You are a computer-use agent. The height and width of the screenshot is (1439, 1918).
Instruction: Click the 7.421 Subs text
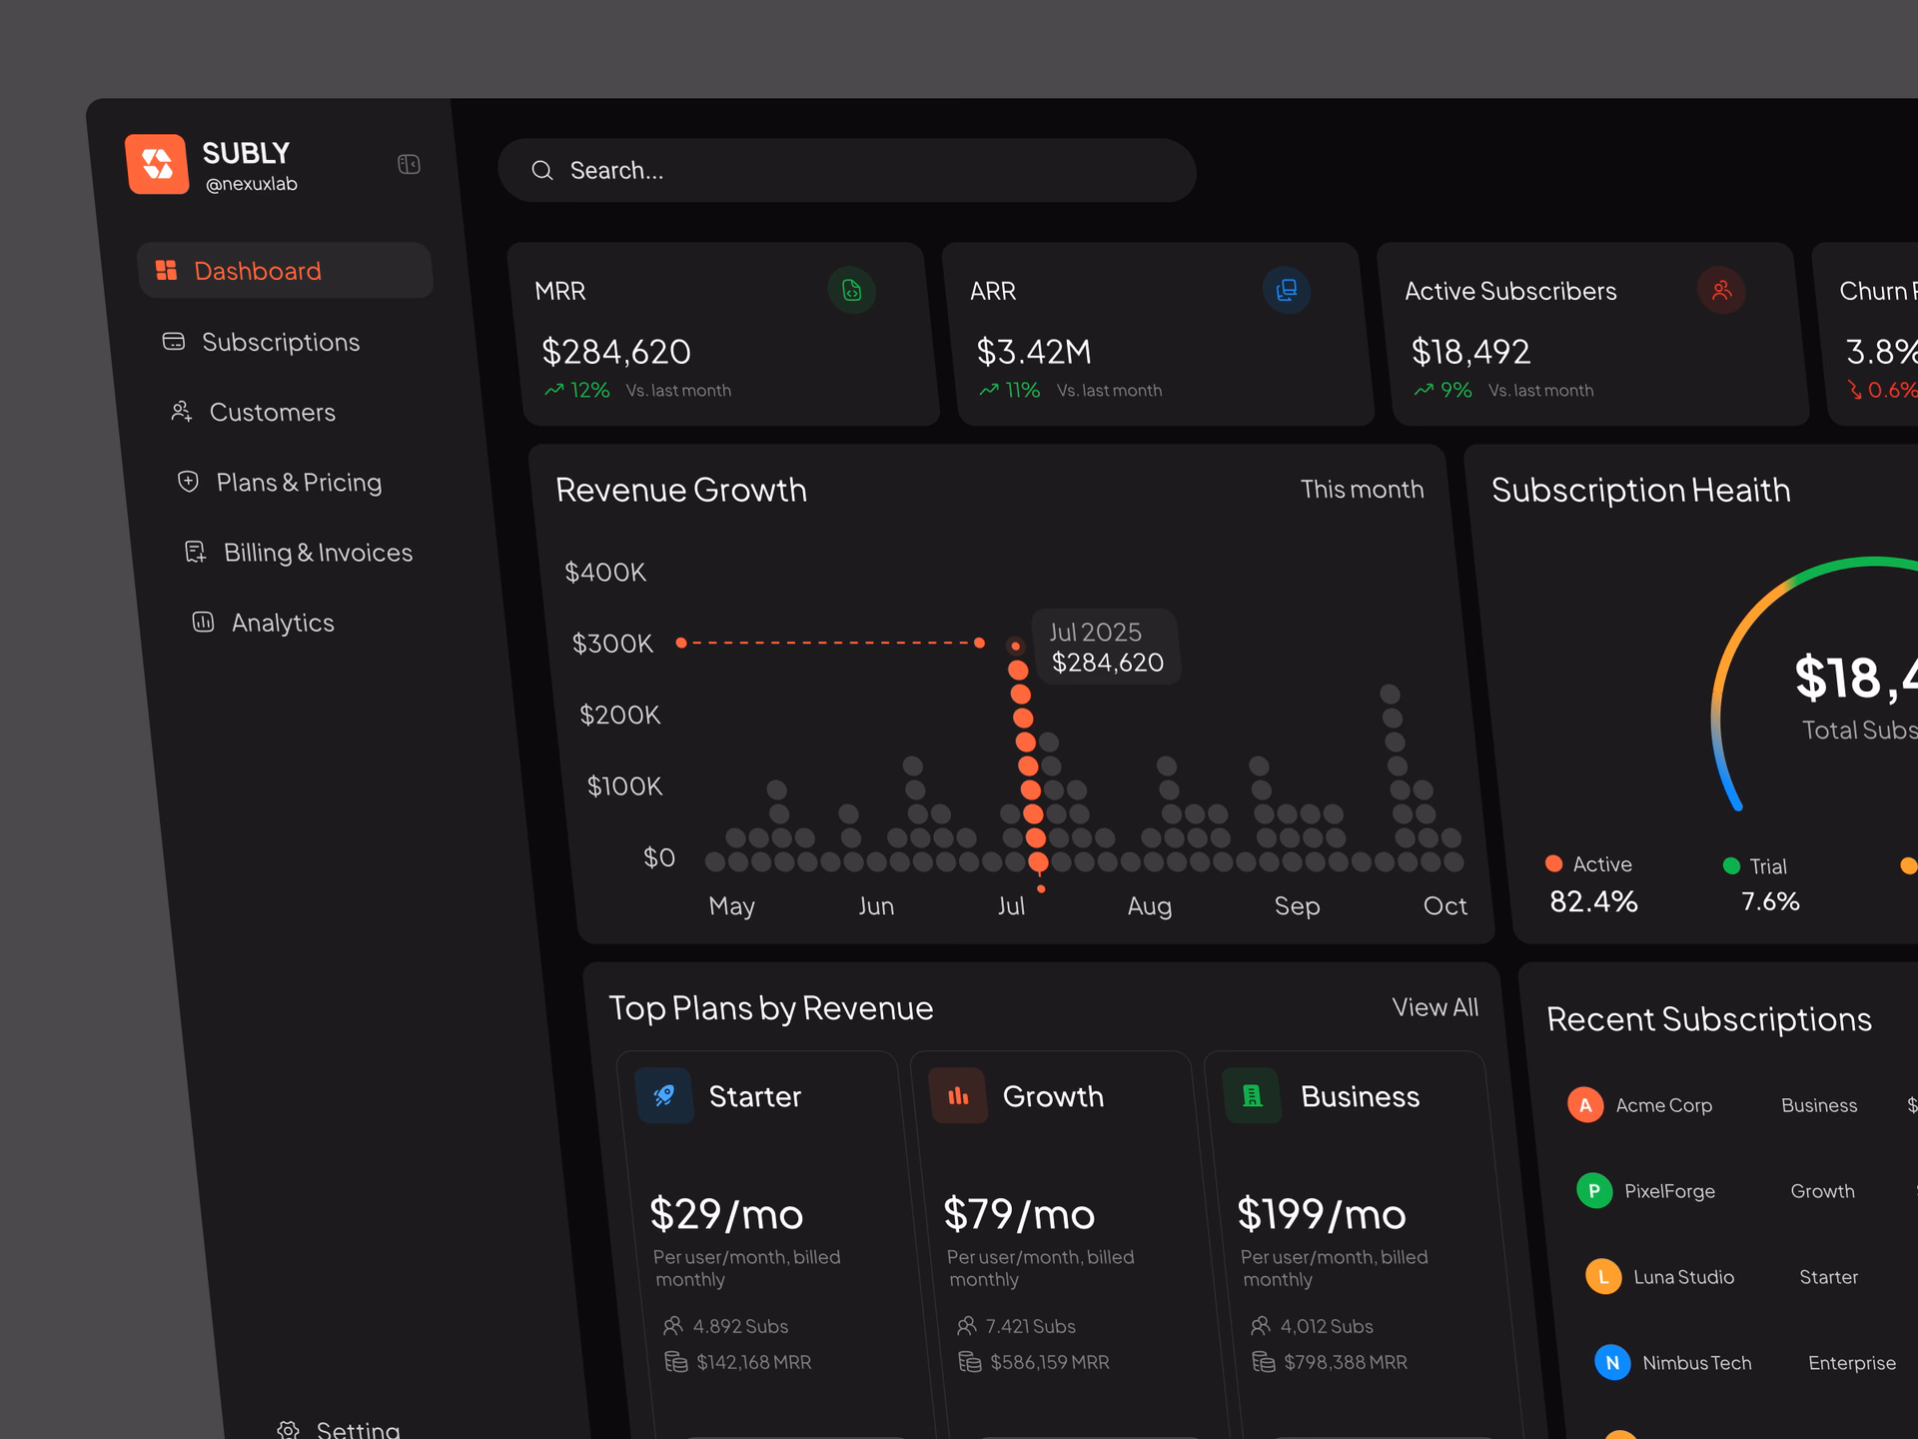[x=1030, y=1326]
